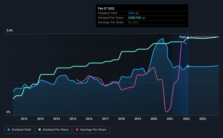Click the Past label on the chart
The height and width of the screenshot is (138, 223).
tap(183, 37)
